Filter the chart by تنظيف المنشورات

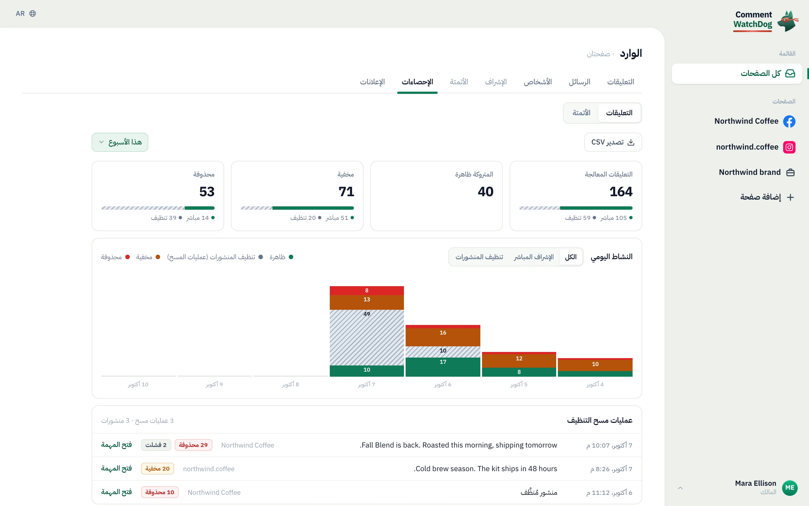point(479,257)
